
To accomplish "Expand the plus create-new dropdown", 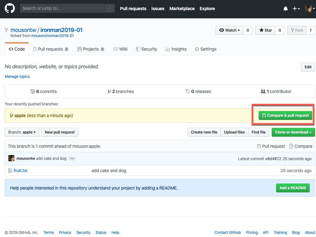I will click(296, 9).
